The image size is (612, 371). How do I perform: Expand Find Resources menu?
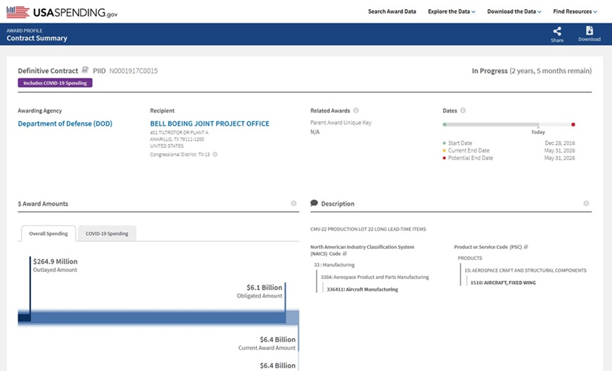575,12
